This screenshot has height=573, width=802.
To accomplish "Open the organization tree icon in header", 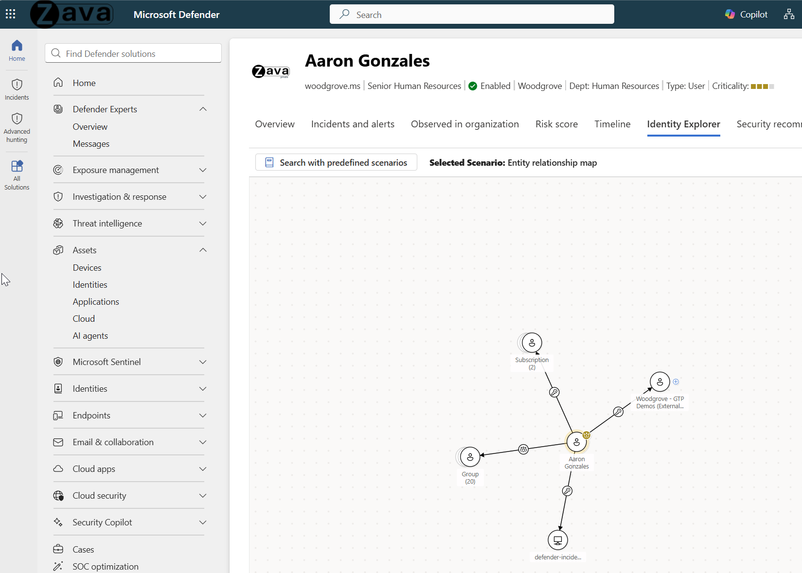I will point(789,15).
